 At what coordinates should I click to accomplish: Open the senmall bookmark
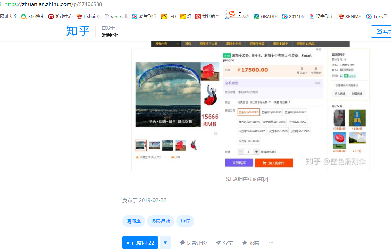click(116, 17)
